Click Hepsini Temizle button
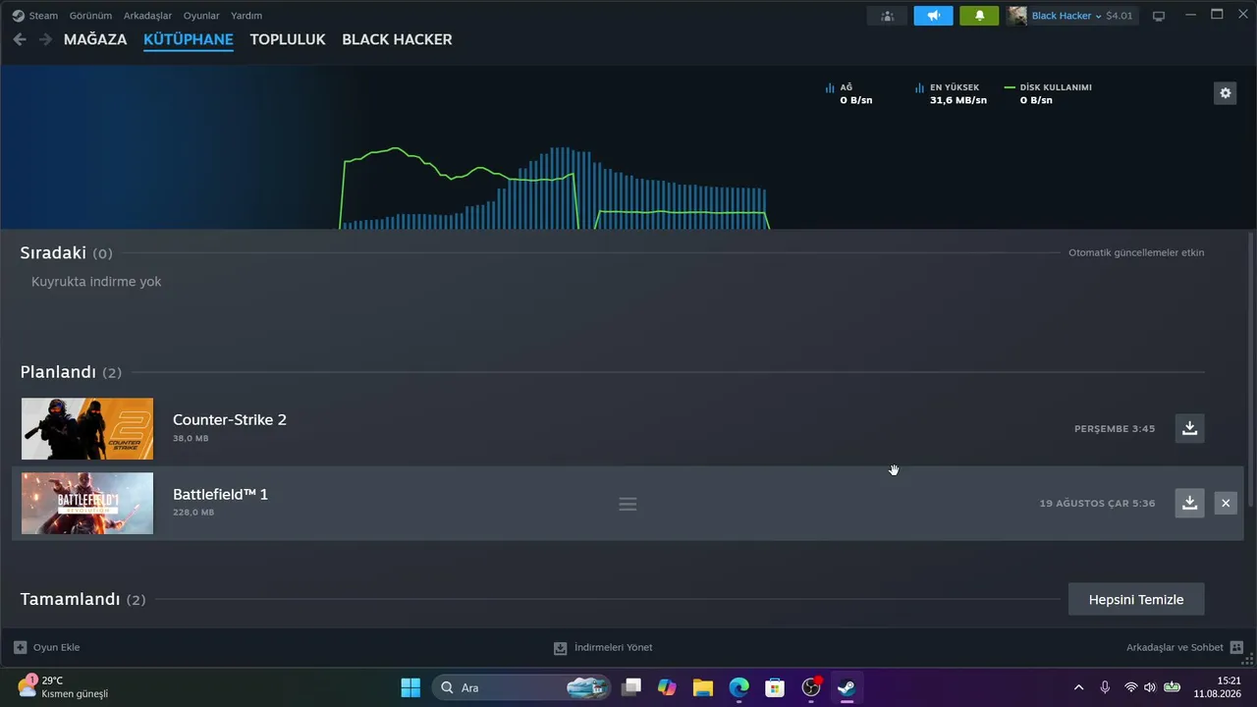Viewport: 1257px width, 707px height. (x=1136, y=599)
